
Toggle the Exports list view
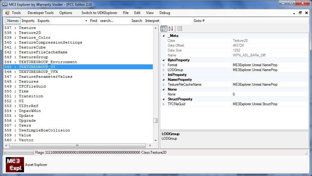(44, 21)
